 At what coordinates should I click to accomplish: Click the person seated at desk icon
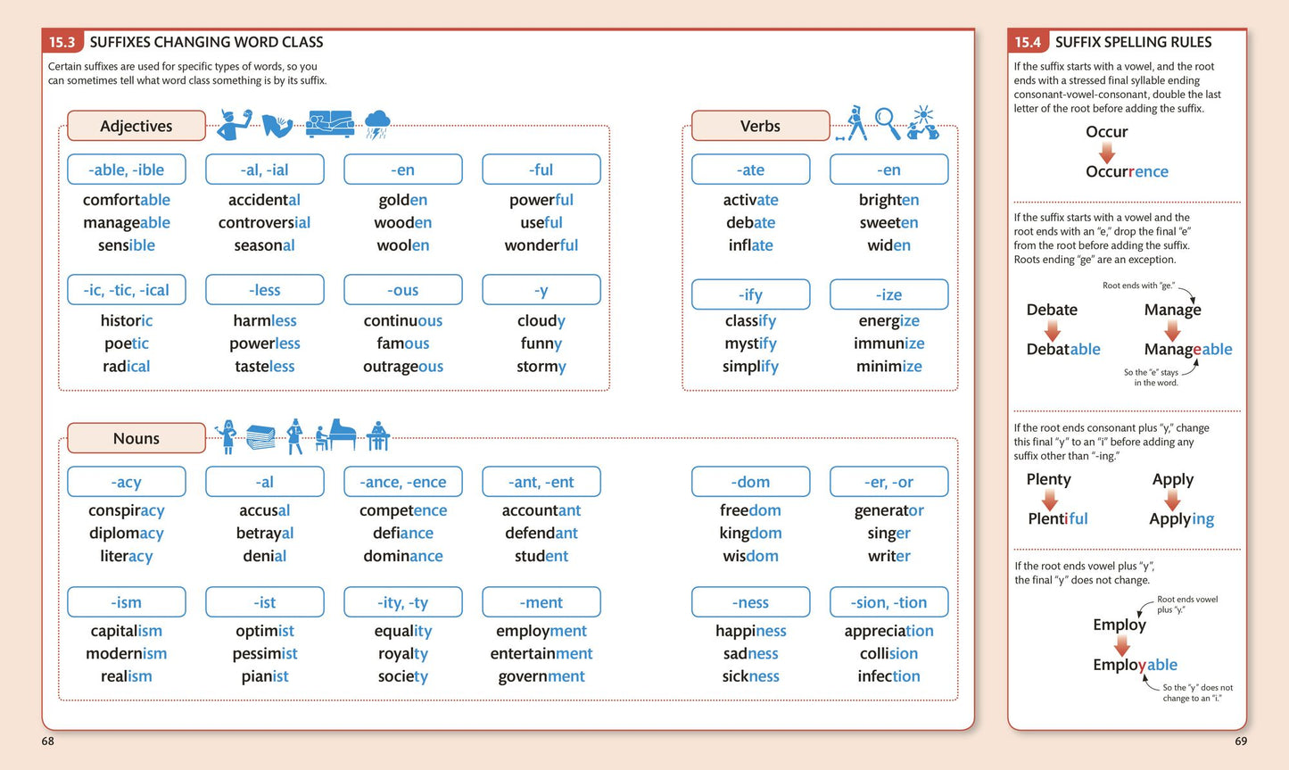pyautogui.click(x=378, y=435)
